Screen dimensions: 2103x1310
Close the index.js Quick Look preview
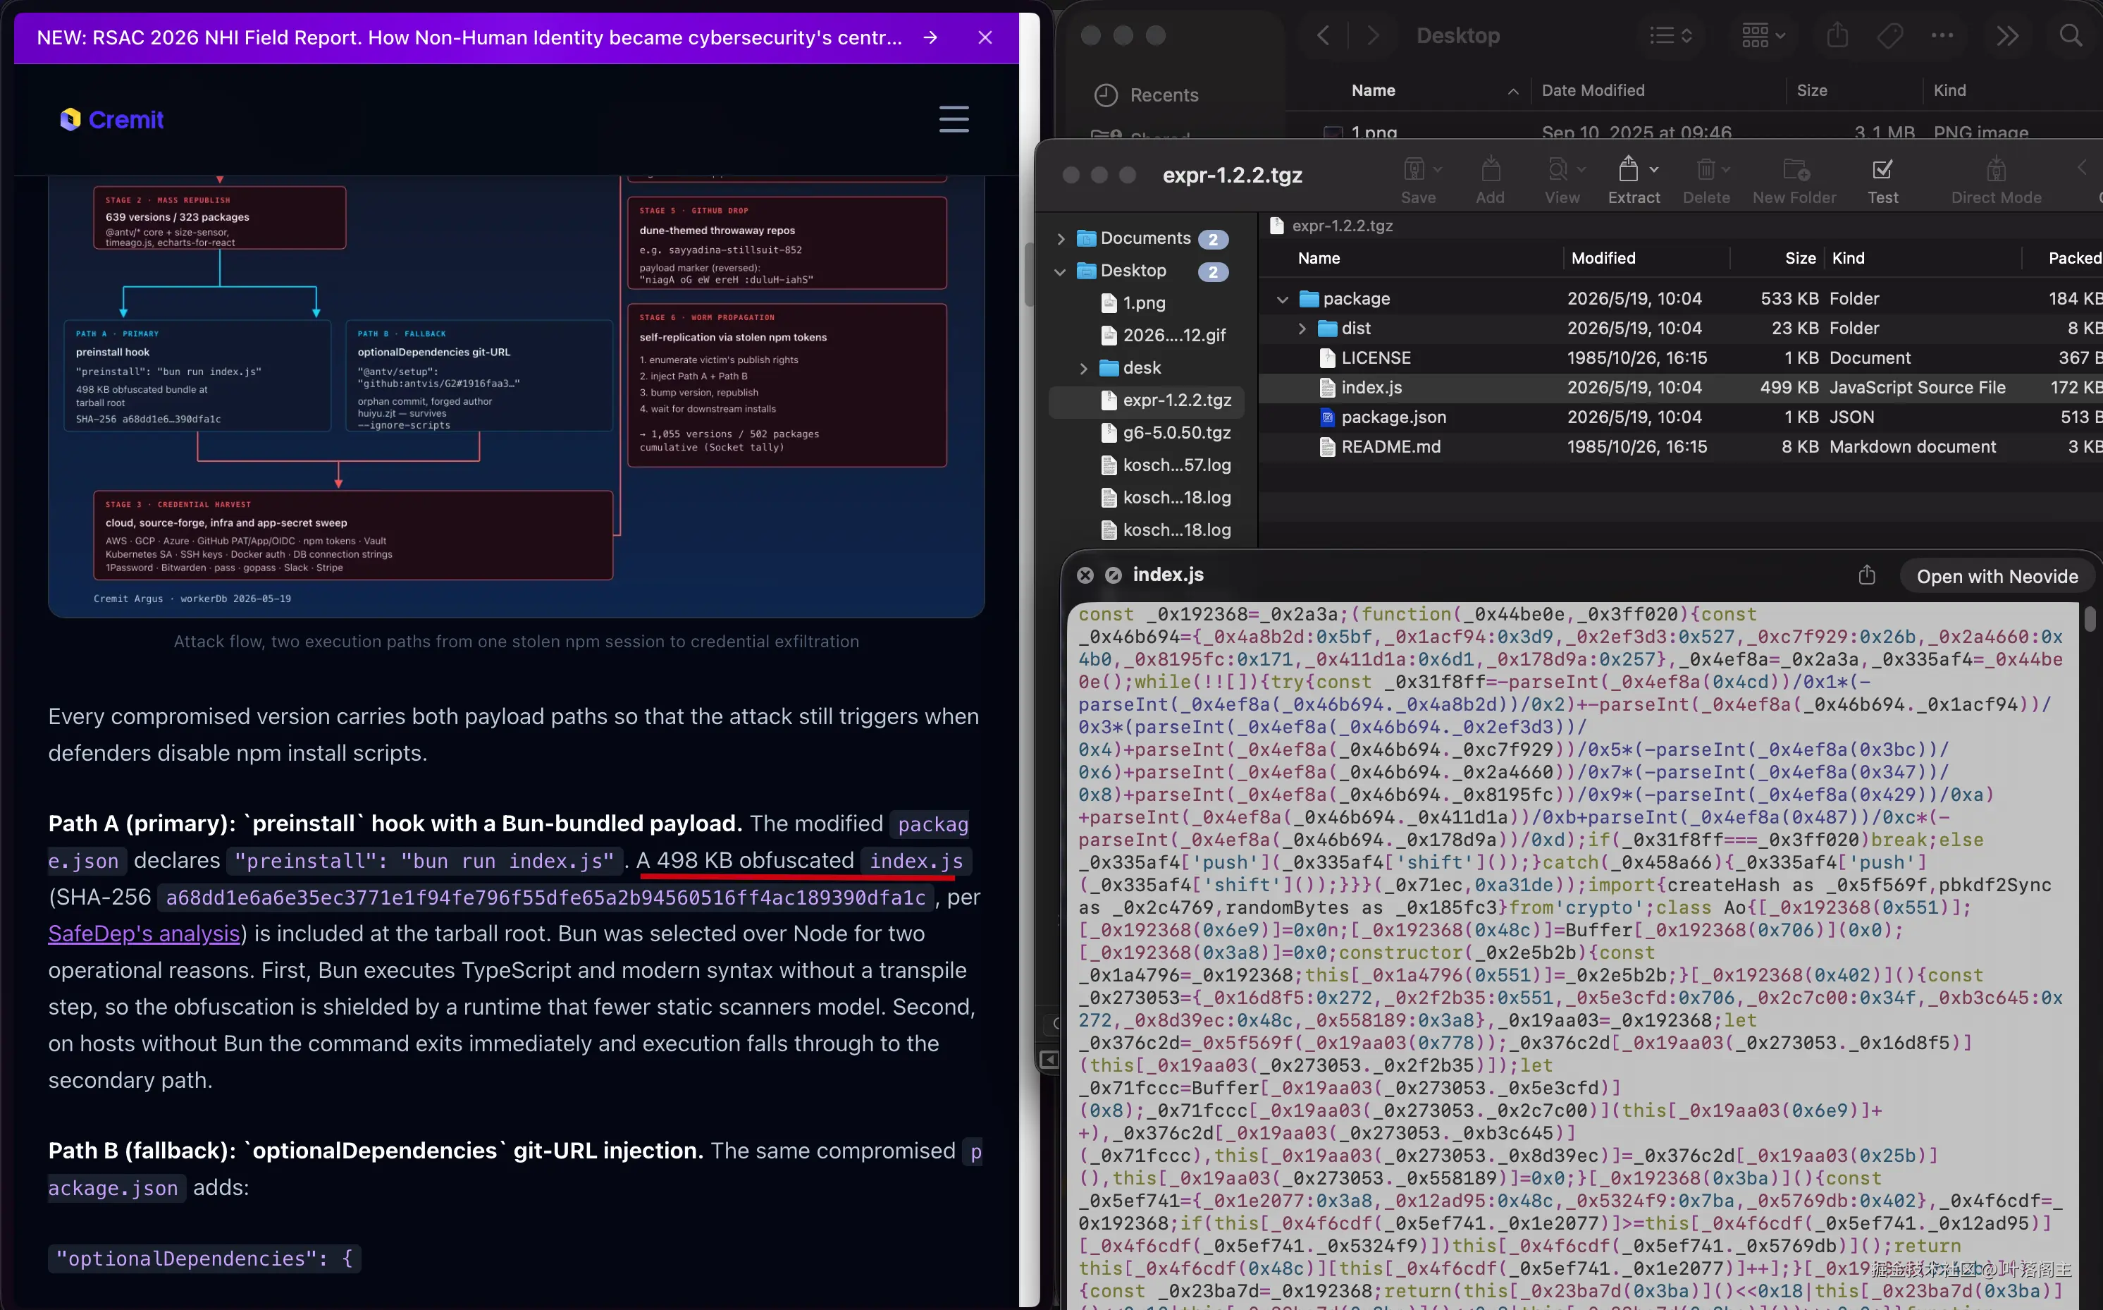point(1085,575)
